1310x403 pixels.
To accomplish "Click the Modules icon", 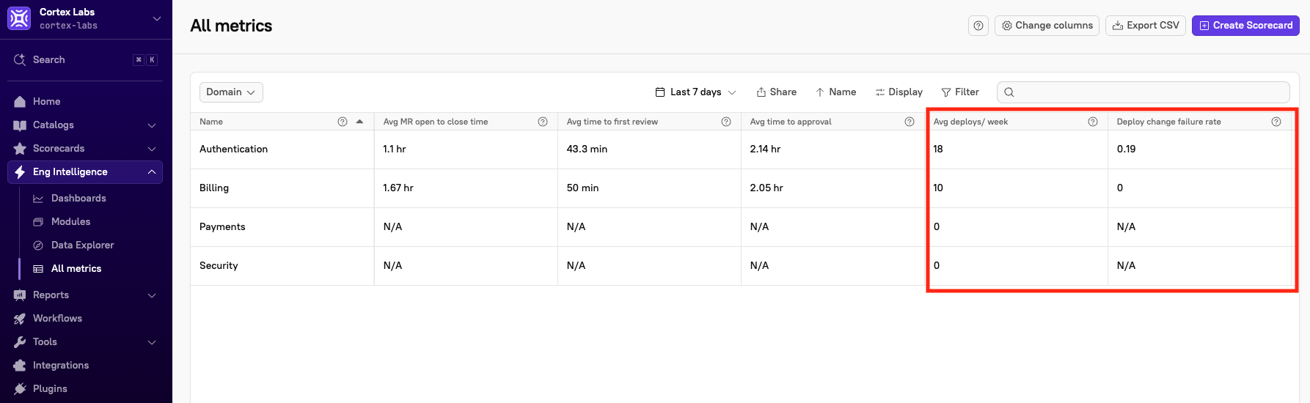I will pos(38,222).
